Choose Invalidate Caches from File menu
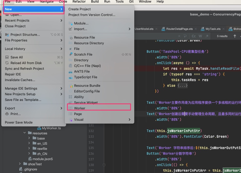The width and height of the screenshot is (241, 173). pyautogui.click(x=20, y=80)
